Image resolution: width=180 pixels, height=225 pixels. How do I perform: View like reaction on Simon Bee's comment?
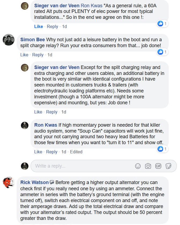pyautogui.click(x=162, y=52)
